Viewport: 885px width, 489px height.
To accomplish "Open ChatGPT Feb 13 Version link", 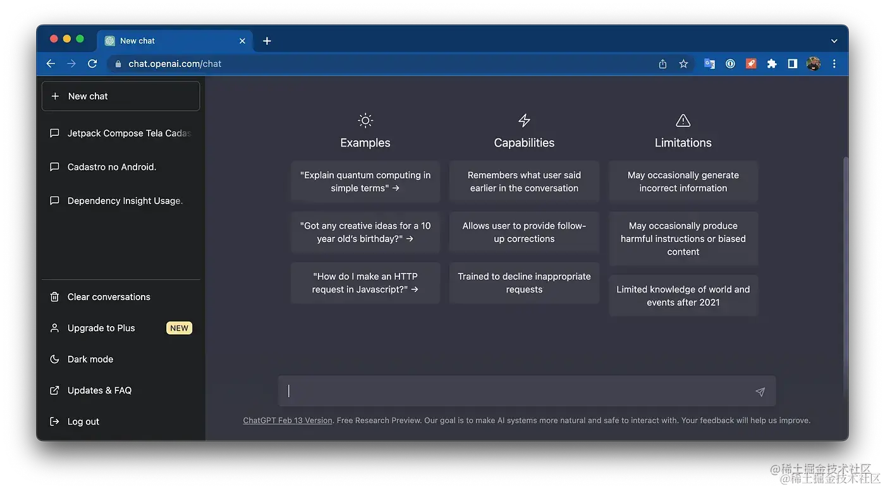I will click(288, 420).
